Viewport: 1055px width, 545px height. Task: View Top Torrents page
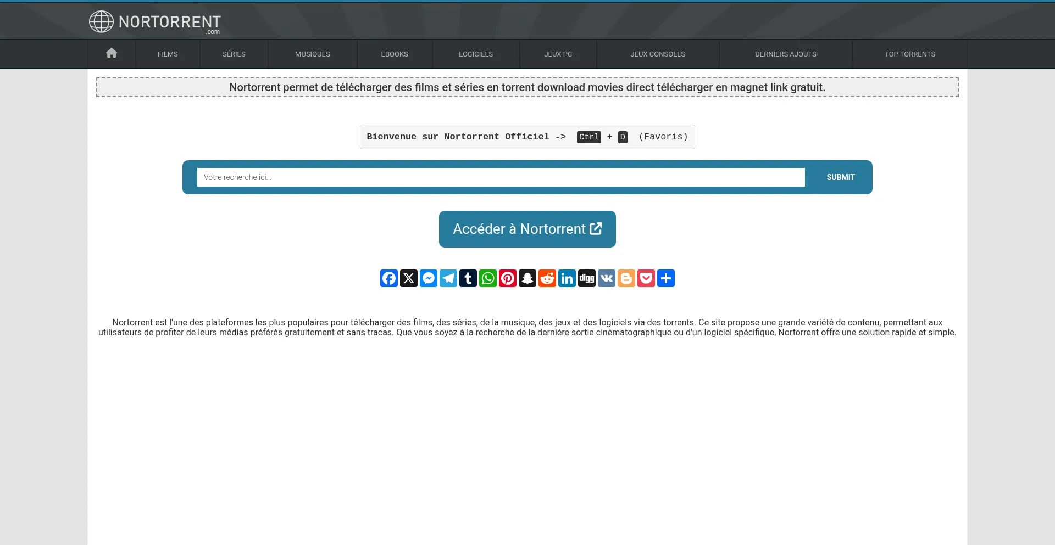pyautogui.click(x=910, y=54)
